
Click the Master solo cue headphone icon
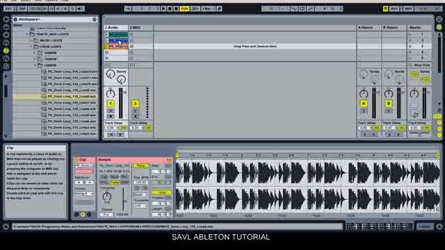click(414, 115)
